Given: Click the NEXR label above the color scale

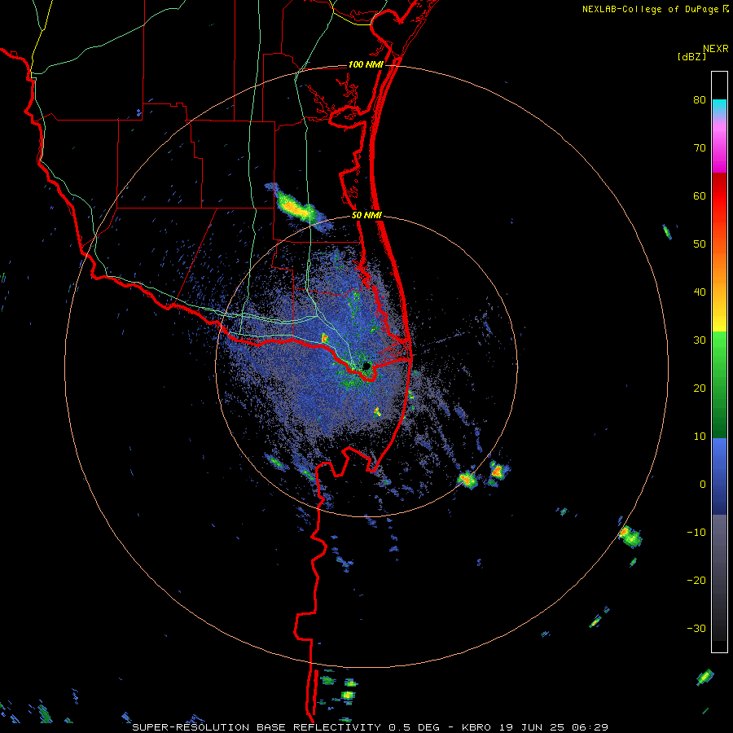Looking at the screenshot, I should [x=716, y=49].
